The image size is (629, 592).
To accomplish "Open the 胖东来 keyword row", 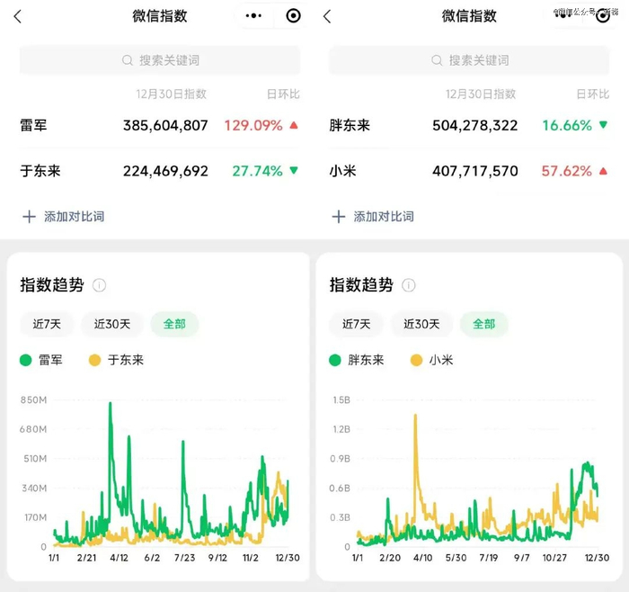I will pos(469,125).
